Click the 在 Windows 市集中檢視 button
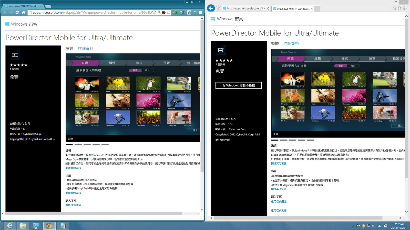Image resolution: width=410 pixels, height=230 pixels. [x=239, y=85]
